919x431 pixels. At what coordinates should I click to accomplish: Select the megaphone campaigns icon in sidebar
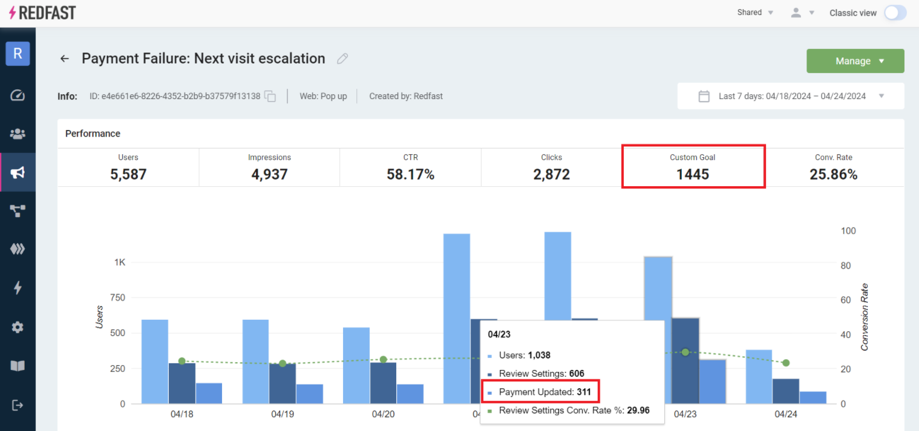click(18, 173)
